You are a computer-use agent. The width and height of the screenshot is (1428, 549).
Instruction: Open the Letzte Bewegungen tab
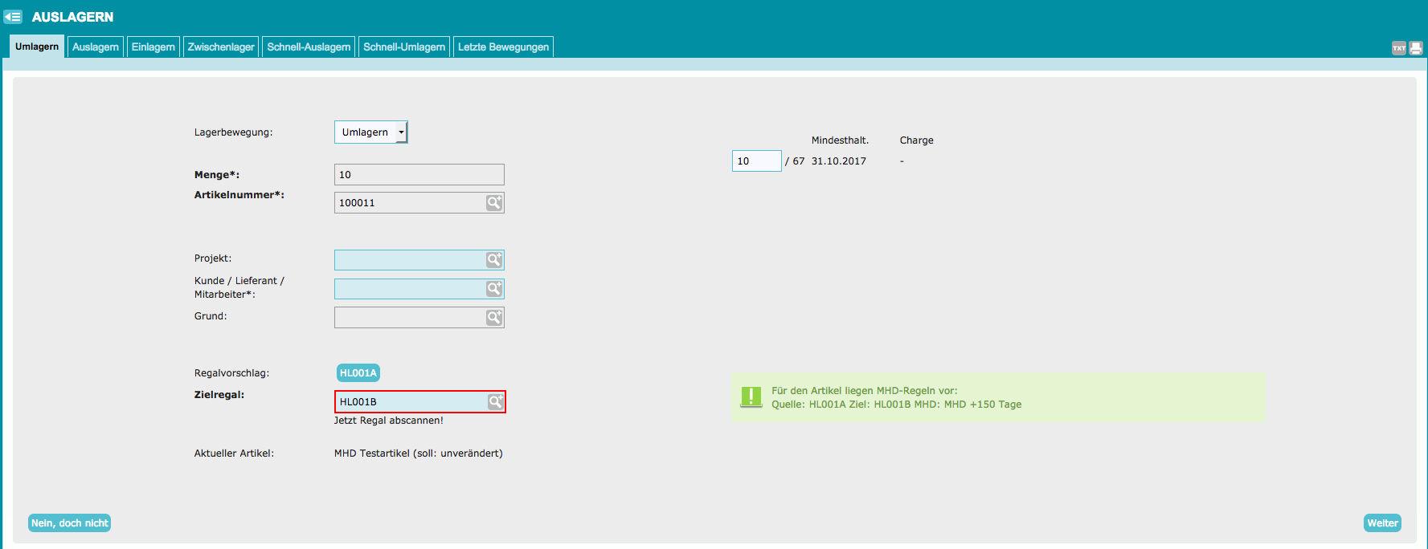pos(504,47)
